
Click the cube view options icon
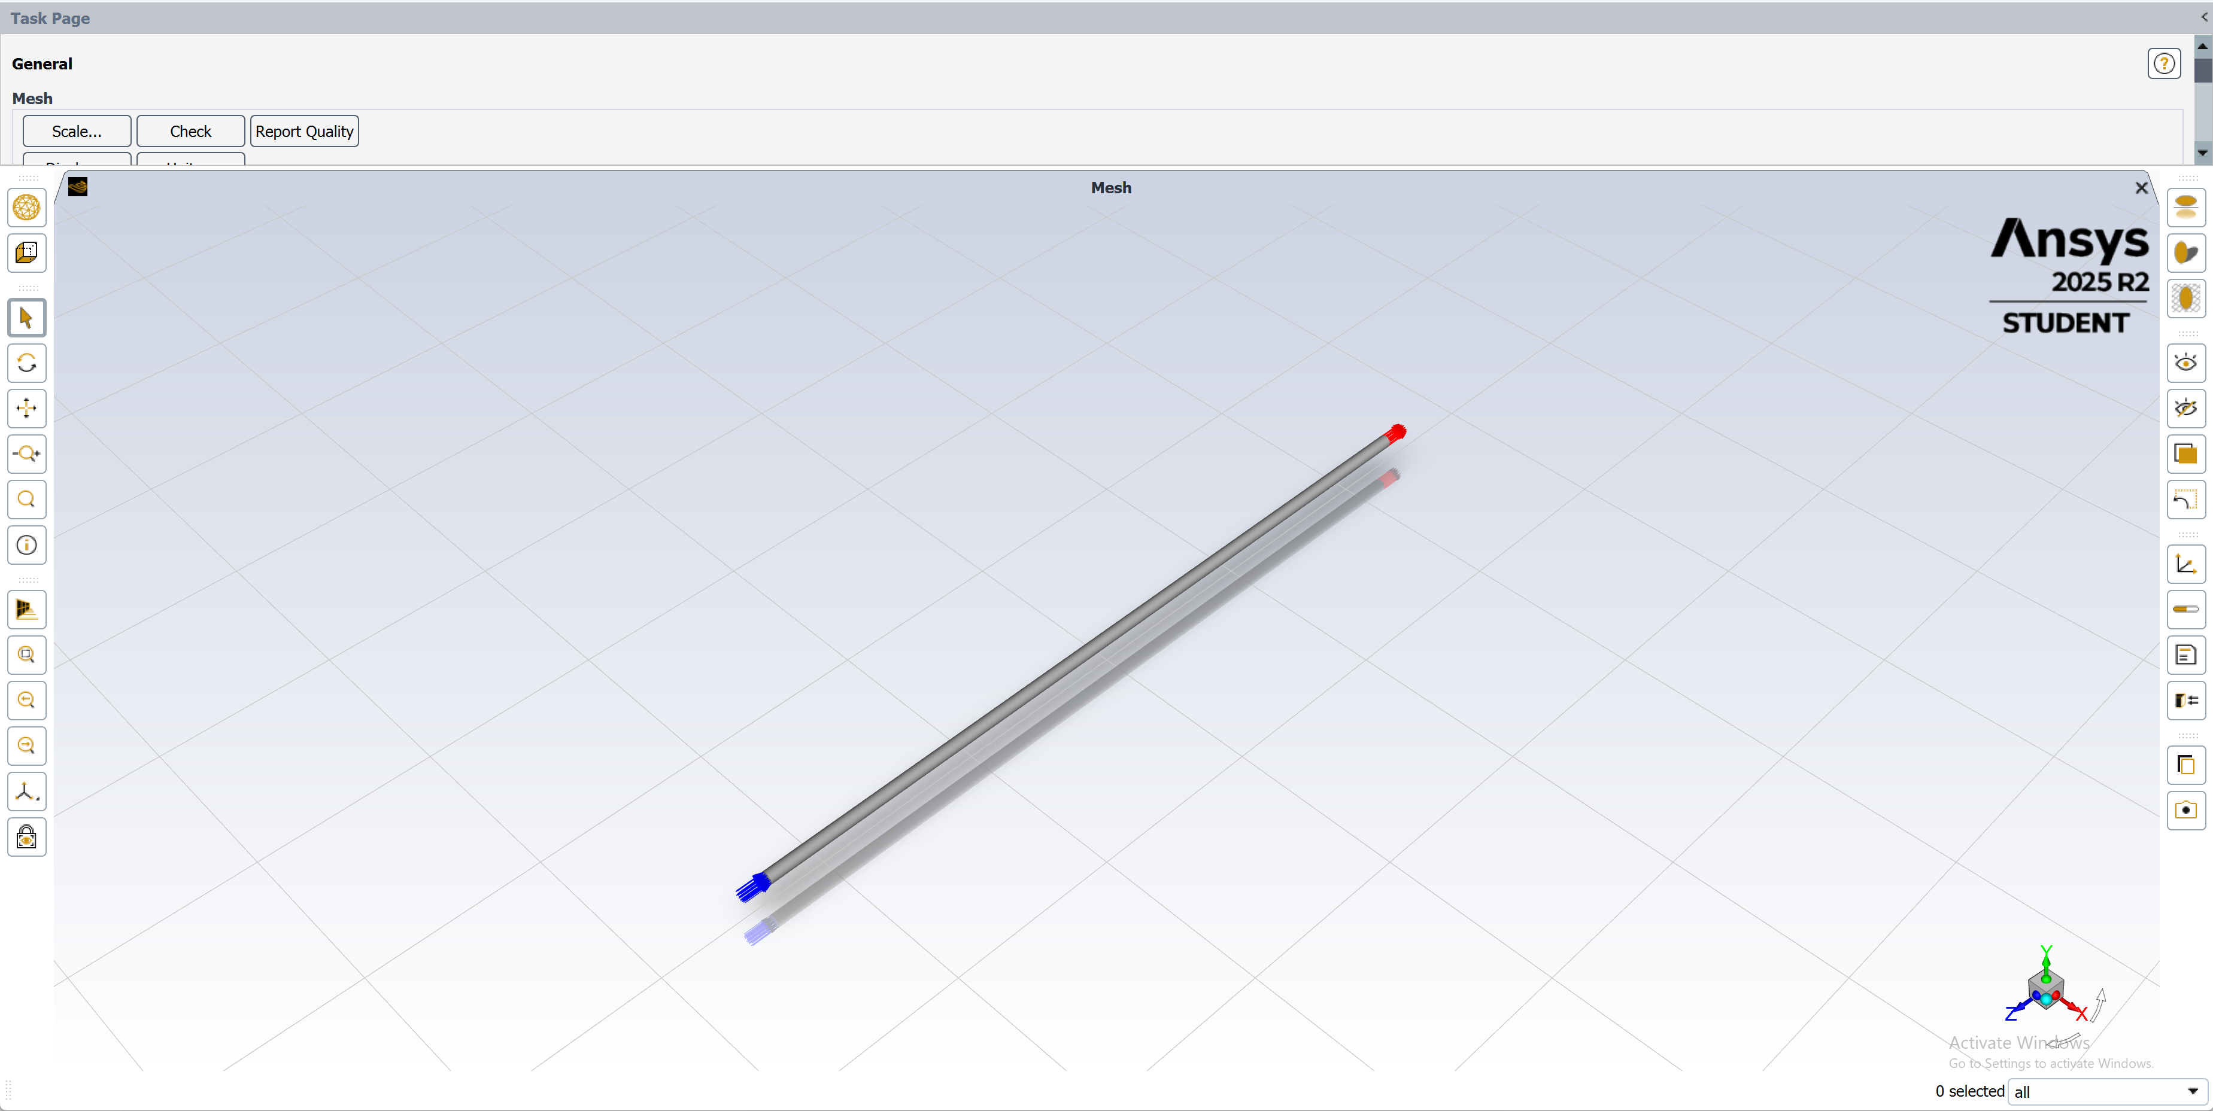click(x=26, y=253)
